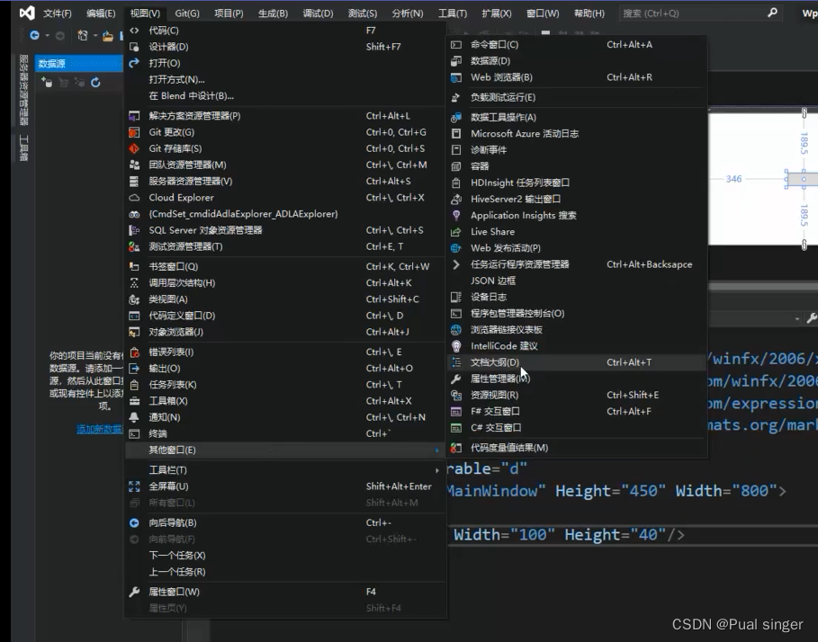The image size is (818, 642).
Task: Select 命令窗口 from the submenu
Action: [495, 43]
